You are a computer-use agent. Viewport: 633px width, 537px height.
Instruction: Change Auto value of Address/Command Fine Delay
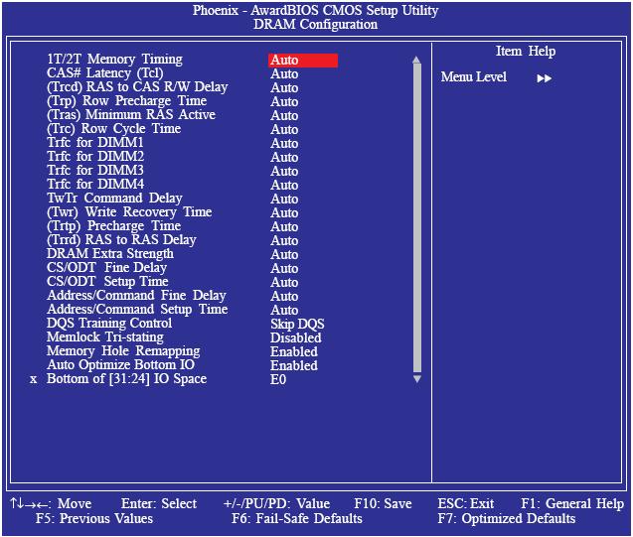pos(284,297)
